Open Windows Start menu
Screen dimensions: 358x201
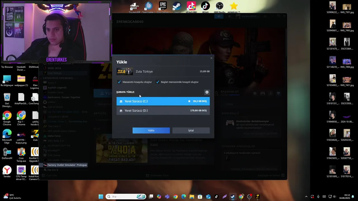click(101, 197)
